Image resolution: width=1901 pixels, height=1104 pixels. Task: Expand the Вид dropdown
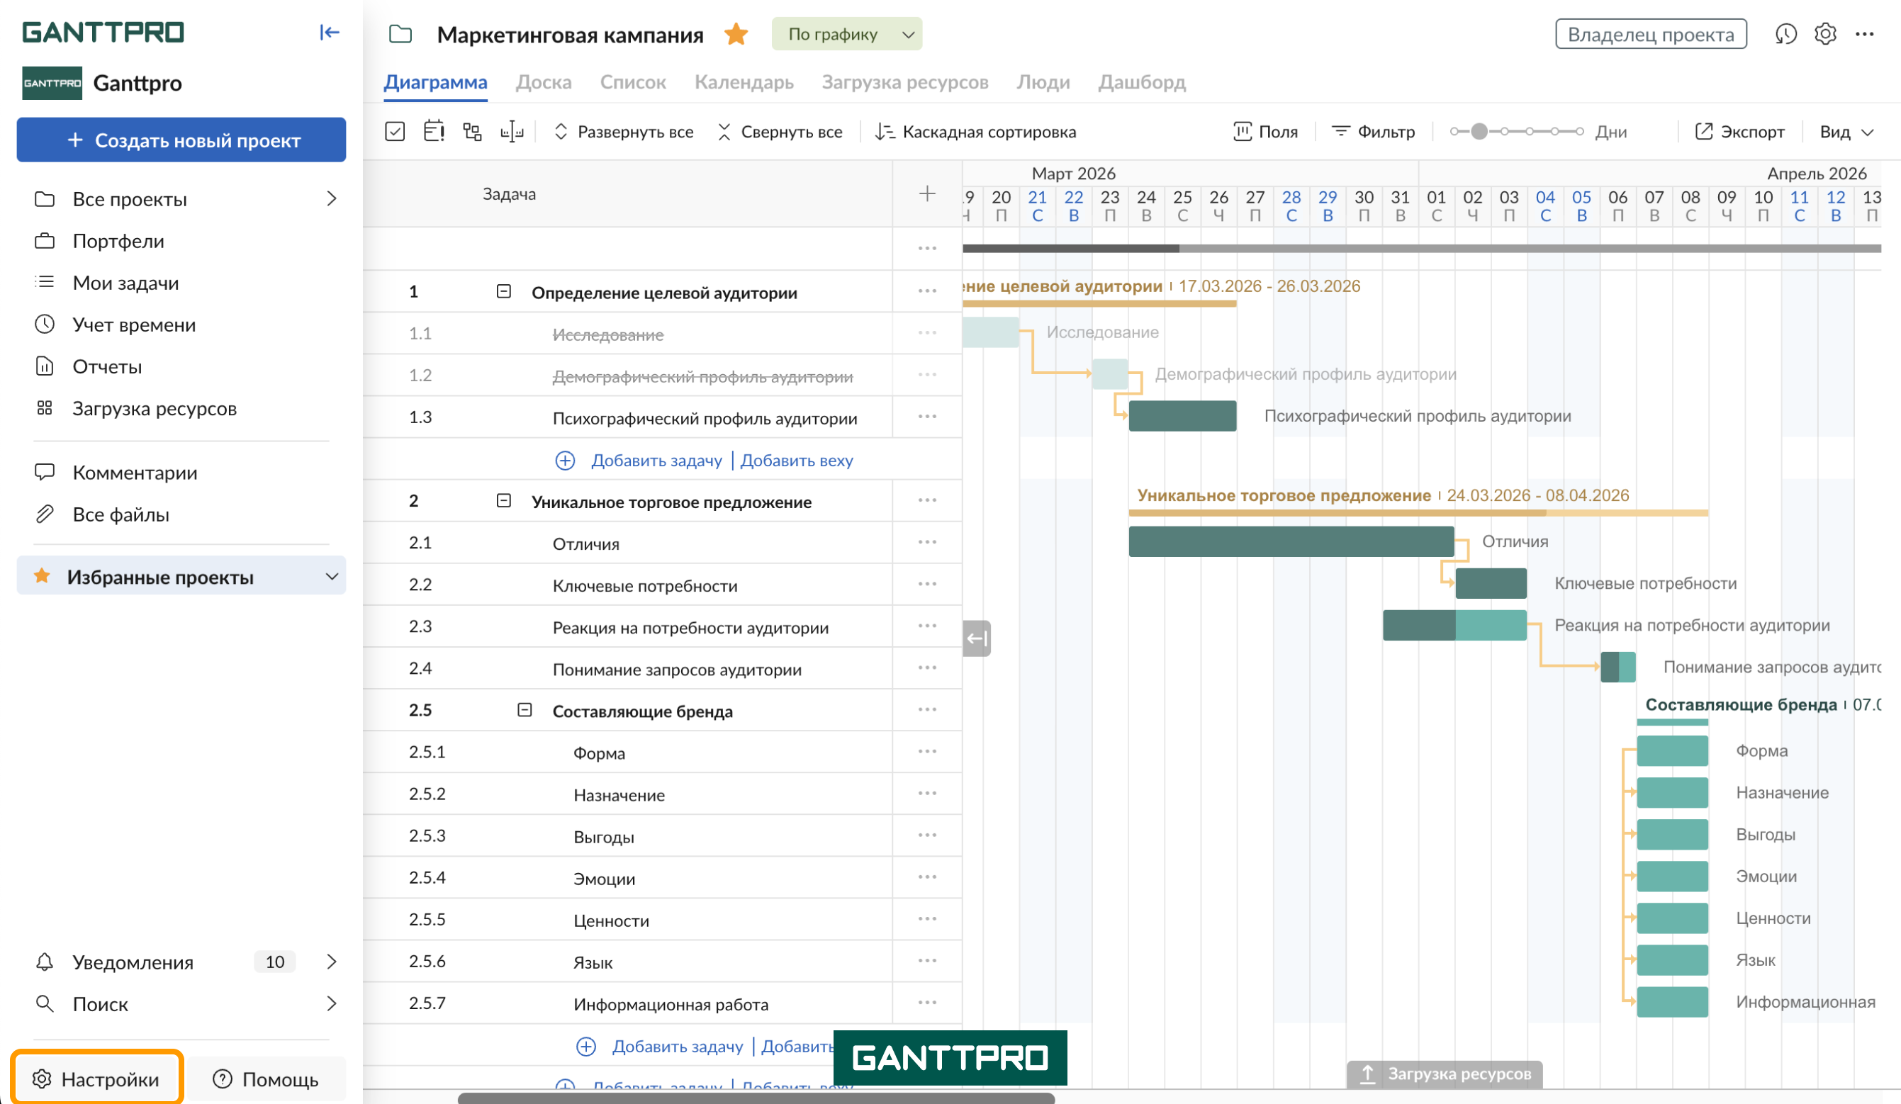click(x=1846, y=132)
